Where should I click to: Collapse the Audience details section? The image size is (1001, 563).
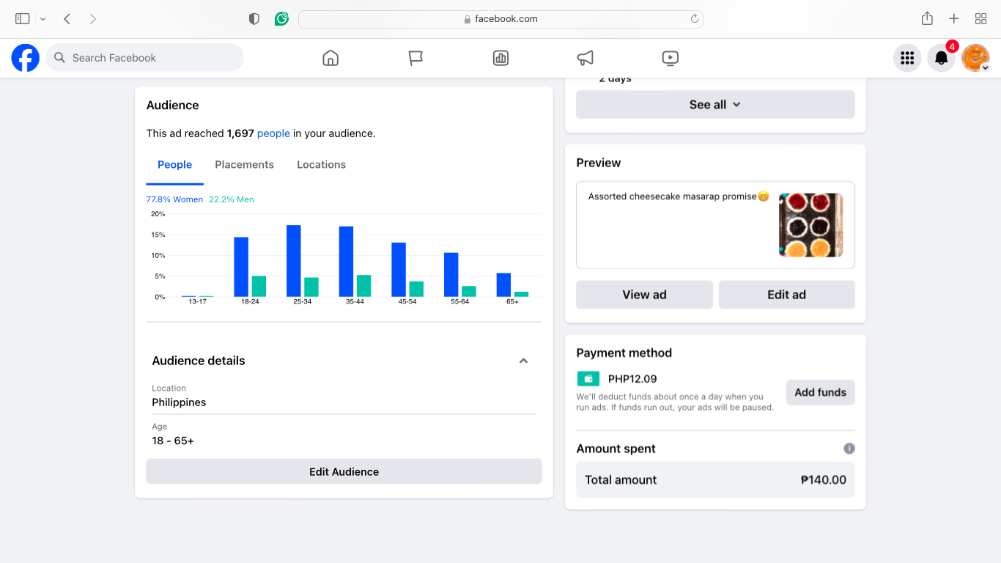(x=523, y=361)
